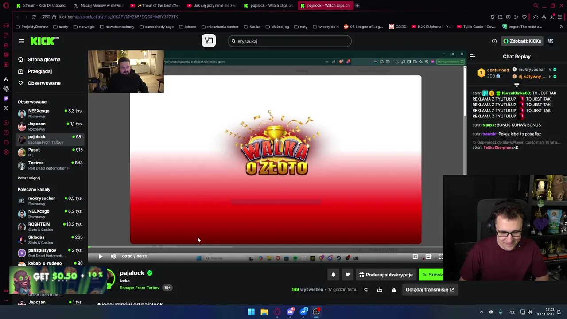Open the mieszkania suchar bookmark folder

coord(219,27)
